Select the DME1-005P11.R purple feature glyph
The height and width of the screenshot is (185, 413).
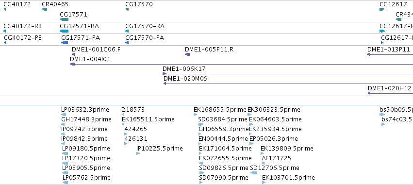[187, 54]
